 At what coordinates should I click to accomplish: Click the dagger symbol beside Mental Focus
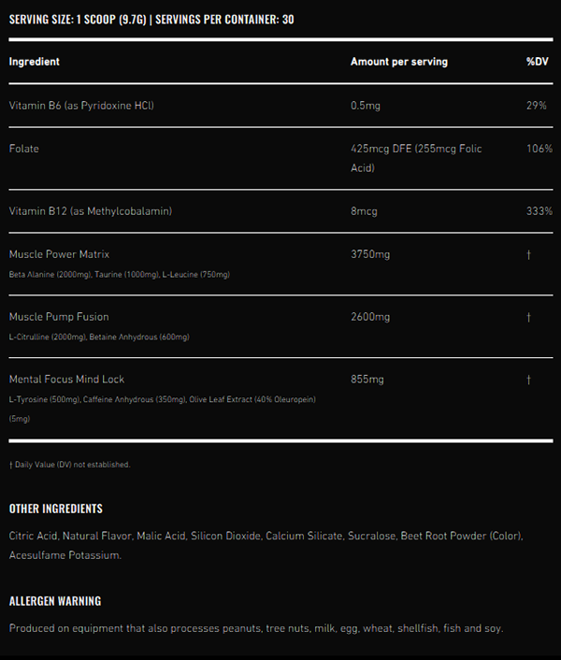click(x=528, y=380)
